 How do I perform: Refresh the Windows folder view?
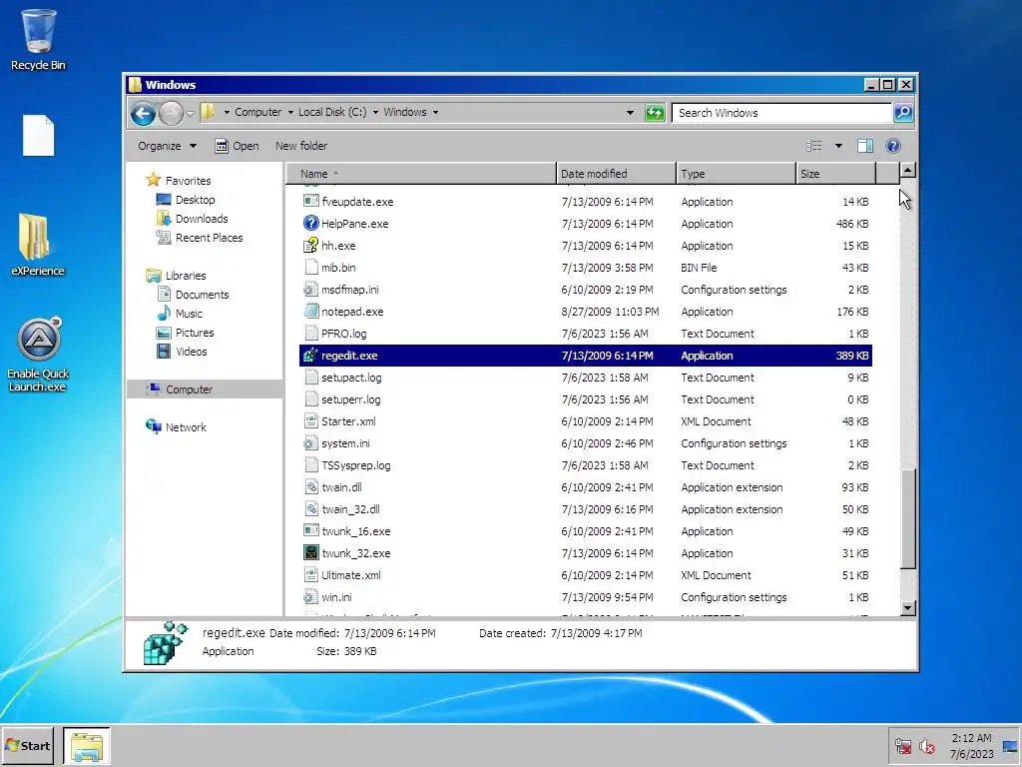(x=655, y=113)
